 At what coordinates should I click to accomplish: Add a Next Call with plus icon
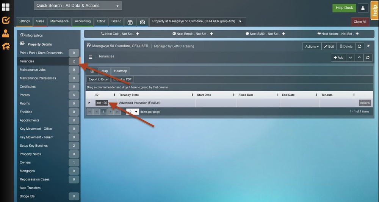(138, 34)
